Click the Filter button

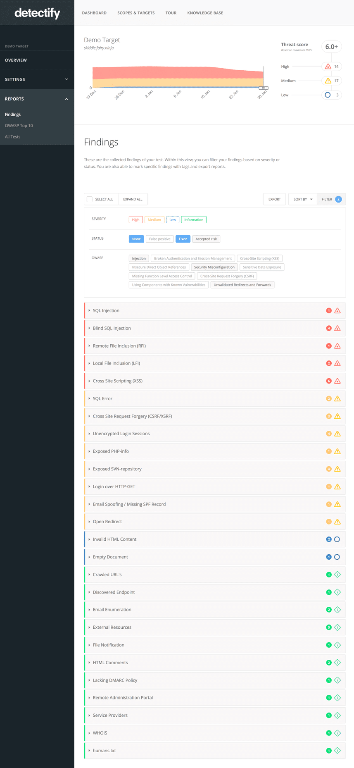[x=332, y=199]
